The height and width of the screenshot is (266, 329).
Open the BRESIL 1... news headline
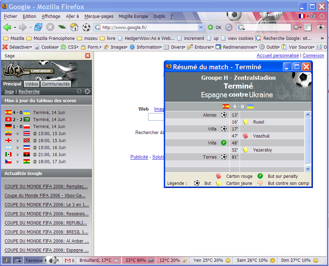click(x=46, y=232)
